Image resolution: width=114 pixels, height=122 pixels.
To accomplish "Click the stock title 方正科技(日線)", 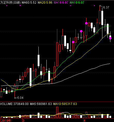I will pyautogui.click(x=10, y=3).
